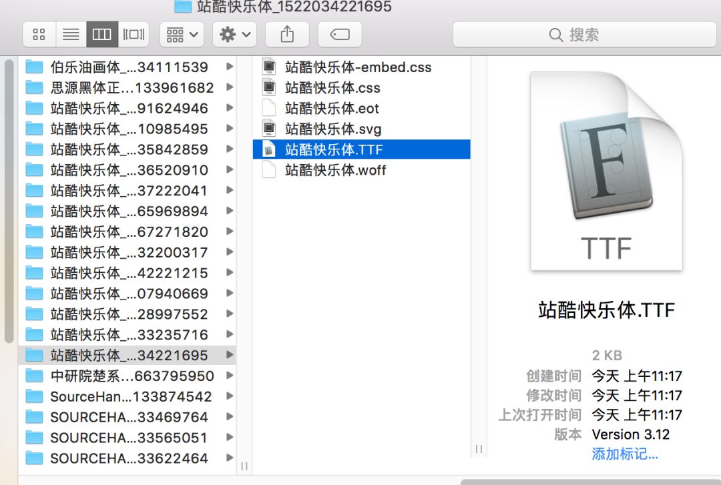
Task: Click the icon of 站酷快乐体.svg
Action: pyautogui.click(x=269, y=129)
